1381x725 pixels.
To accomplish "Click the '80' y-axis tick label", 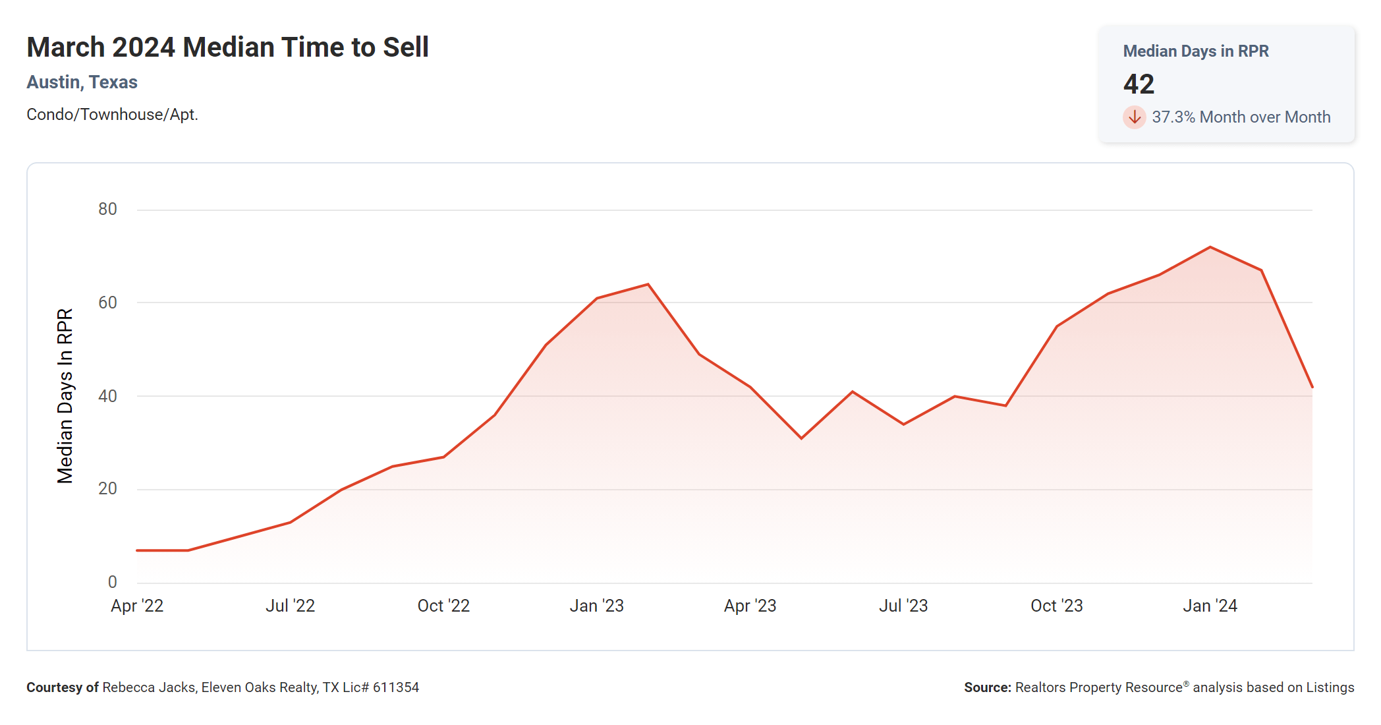I will coord(107,210).
